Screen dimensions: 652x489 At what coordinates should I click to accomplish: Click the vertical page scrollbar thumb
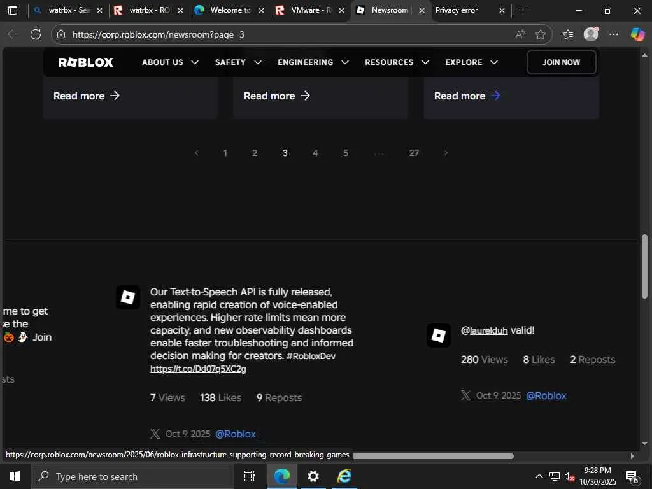(644, 267)
